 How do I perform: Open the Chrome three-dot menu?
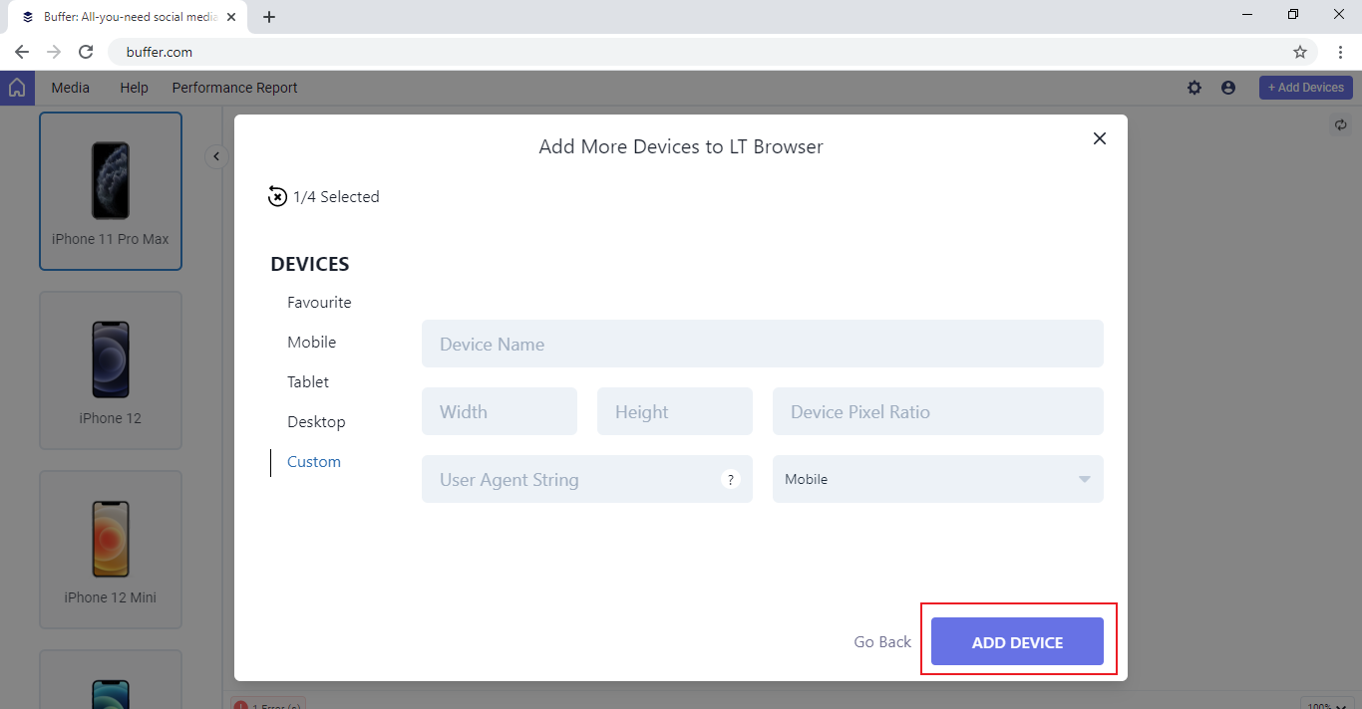pyautogui.click(x=1341, y=52)
